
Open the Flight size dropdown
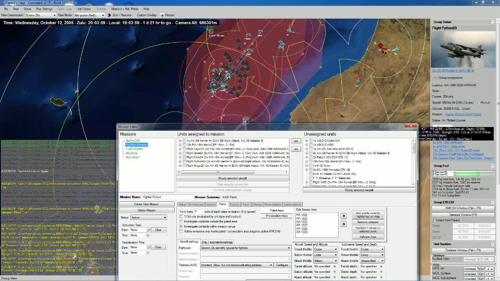(x=245, y=248)
